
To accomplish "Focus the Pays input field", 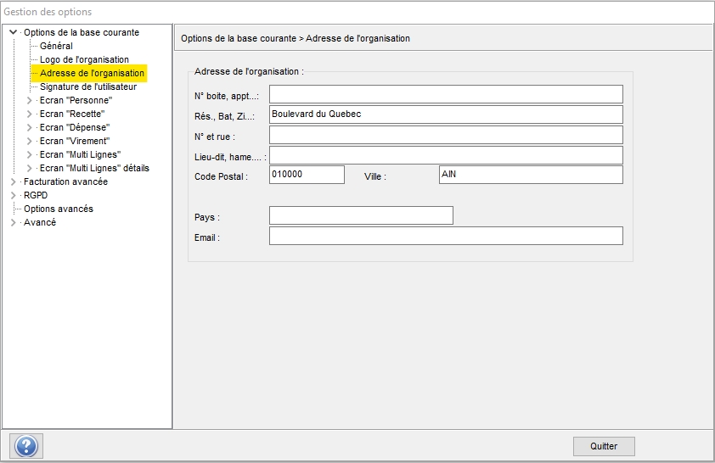I will [x=361, y=215].
